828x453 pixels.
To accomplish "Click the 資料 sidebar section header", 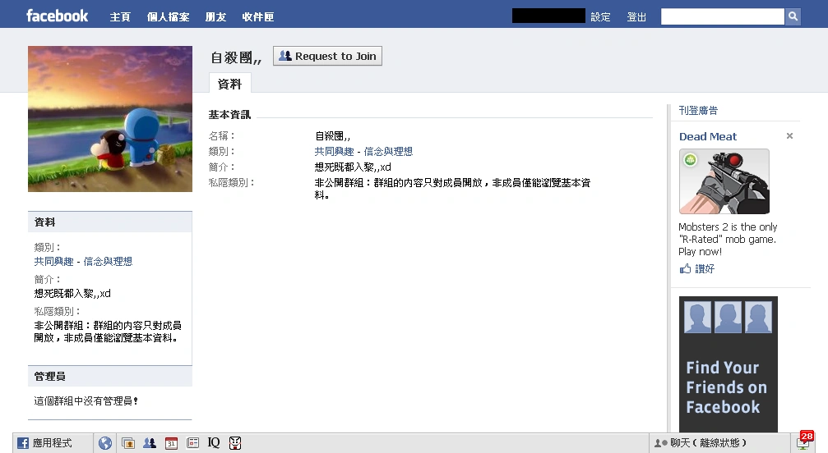I will (110, 222).
